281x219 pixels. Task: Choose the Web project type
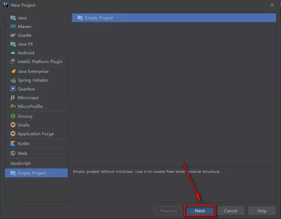[x=22, y=153]
